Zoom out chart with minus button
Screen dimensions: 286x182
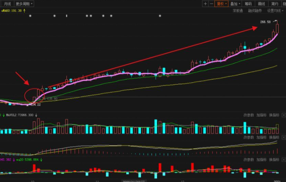[211, 4]
